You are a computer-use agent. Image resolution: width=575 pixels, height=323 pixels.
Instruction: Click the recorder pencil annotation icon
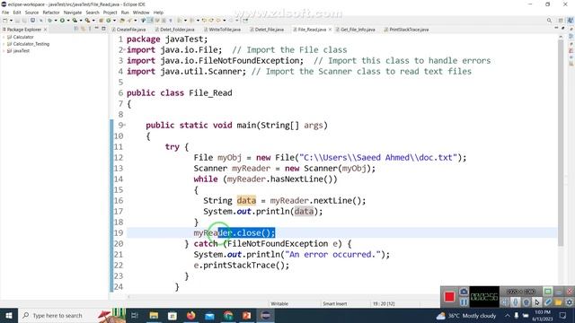(x=547, y=302)
